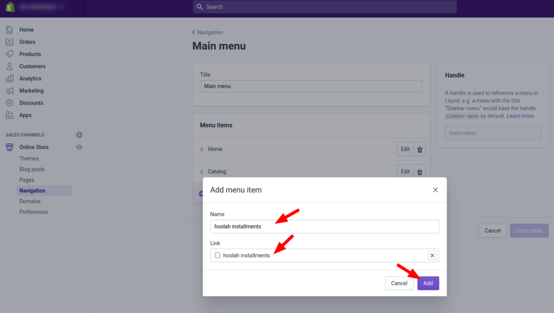Viewport: 554px width, 313px height.
Task: Click the Products tag icon
Action: (10, 54)
